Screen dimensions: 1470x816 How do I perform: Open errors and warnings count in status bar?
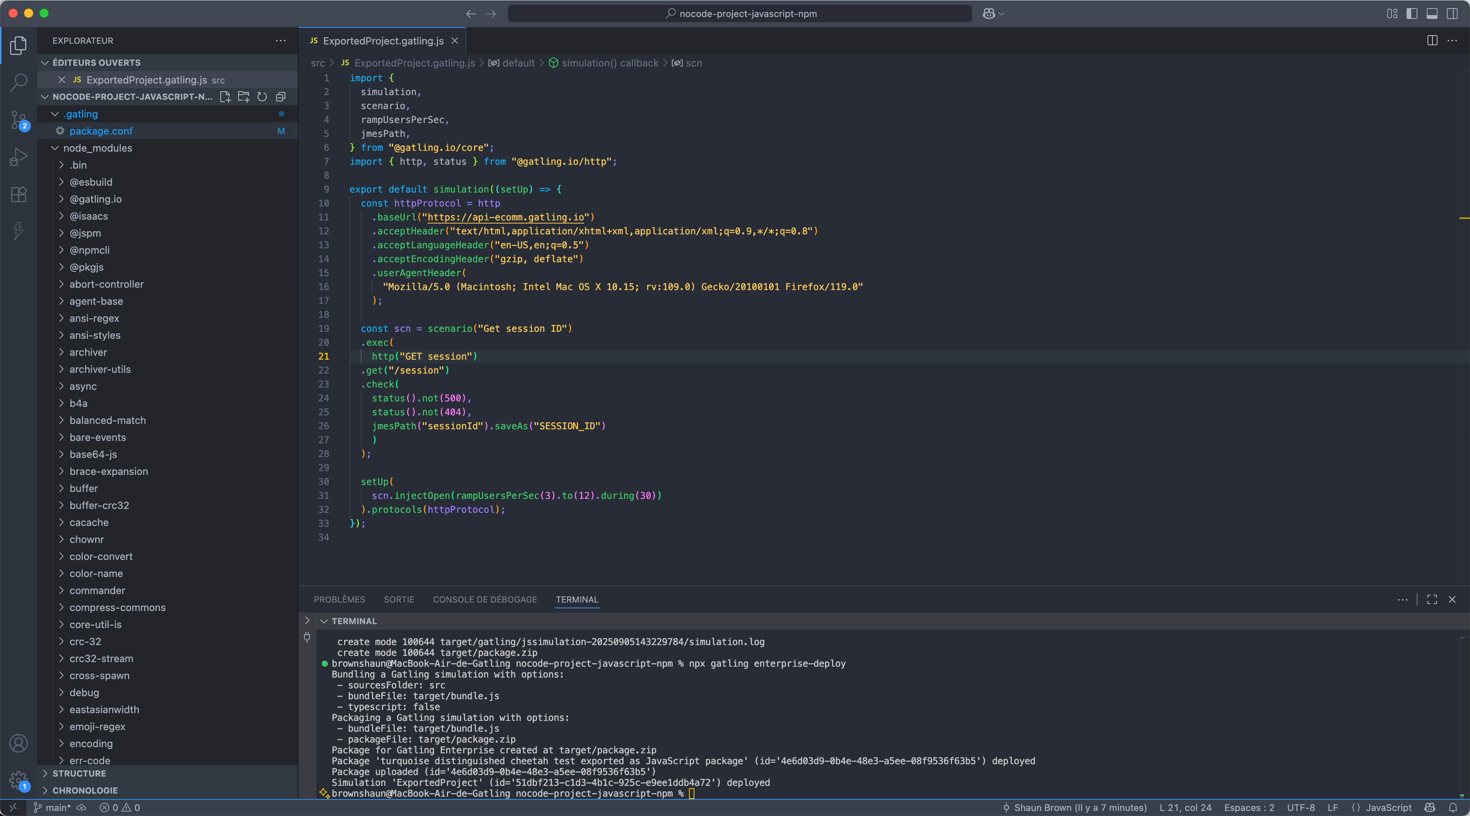(120, 807)
